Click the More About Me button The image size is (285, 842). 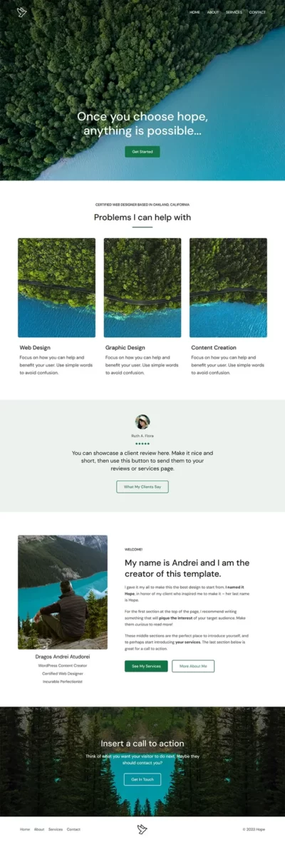pyautogui.click(x=193, y=666)
